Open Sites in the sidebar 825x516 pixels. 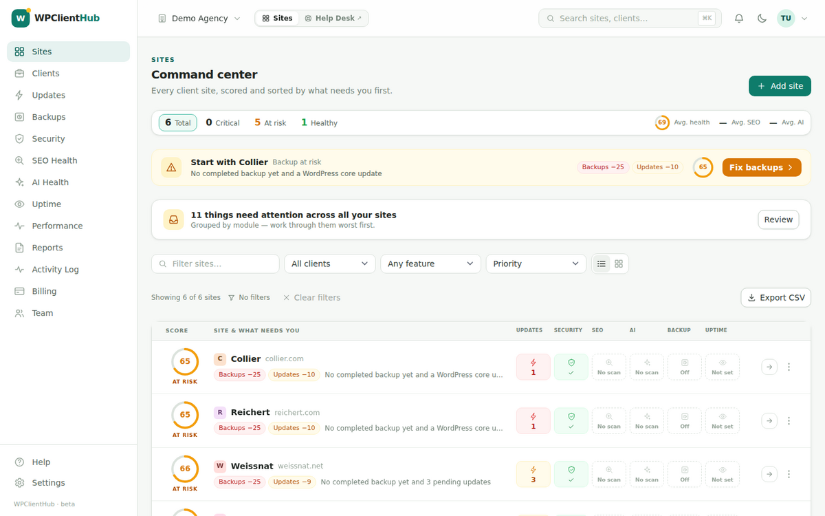coord(68,52)
